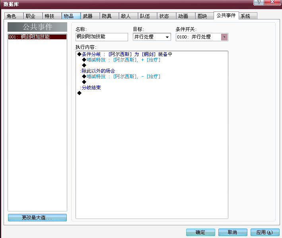Select the 敌人 tab
Screen dimensions: 282x238
click(128, 16)
